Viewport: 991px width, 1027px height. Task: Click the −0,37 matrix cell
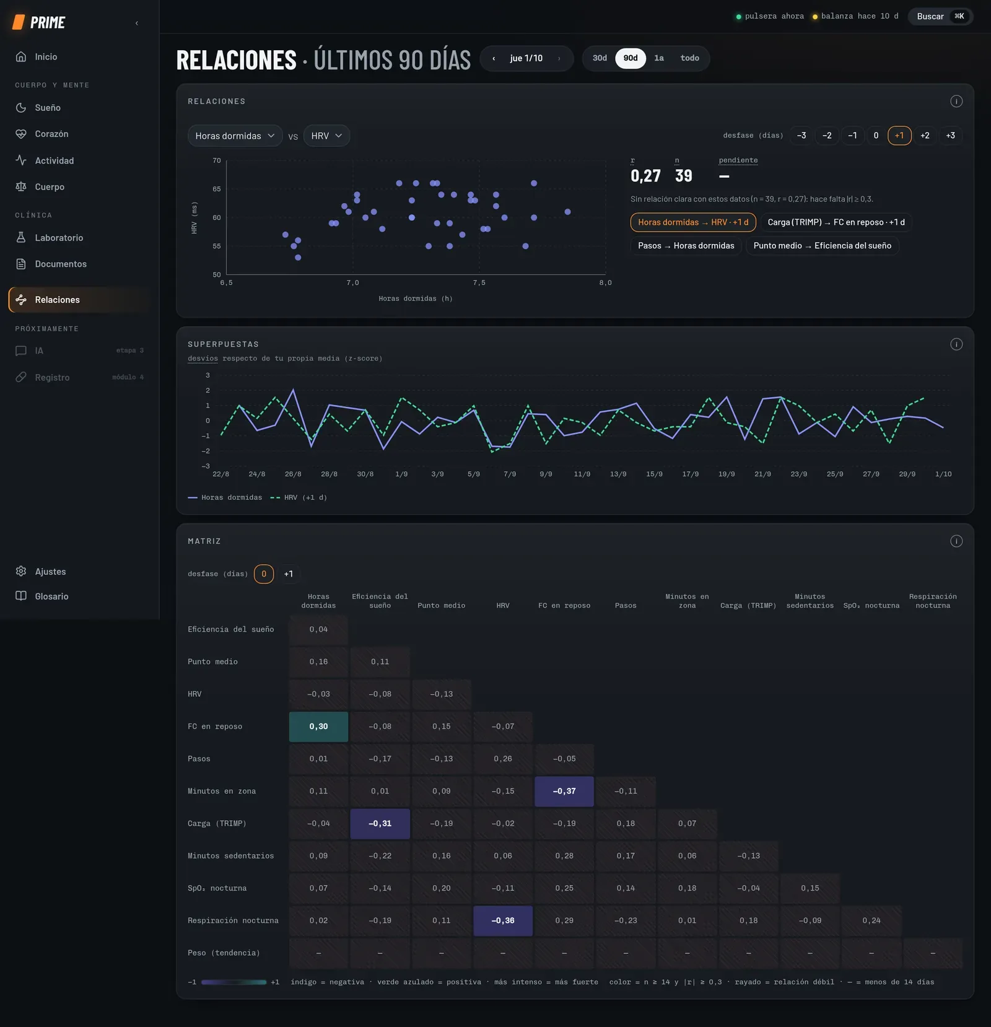point(564,792)
